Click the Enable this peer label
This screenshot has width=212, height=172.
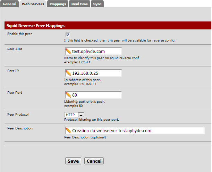coord(19,34)
